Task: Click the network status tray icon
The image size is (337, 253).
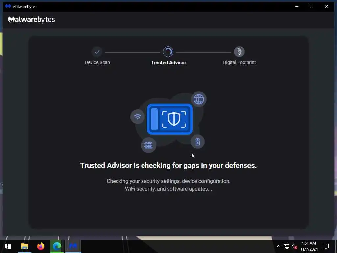Action: pos(287,246)
